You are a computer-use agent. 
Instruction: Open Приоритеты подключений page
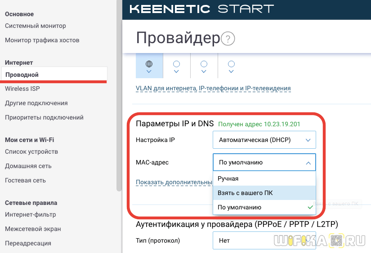click(44, 117)
